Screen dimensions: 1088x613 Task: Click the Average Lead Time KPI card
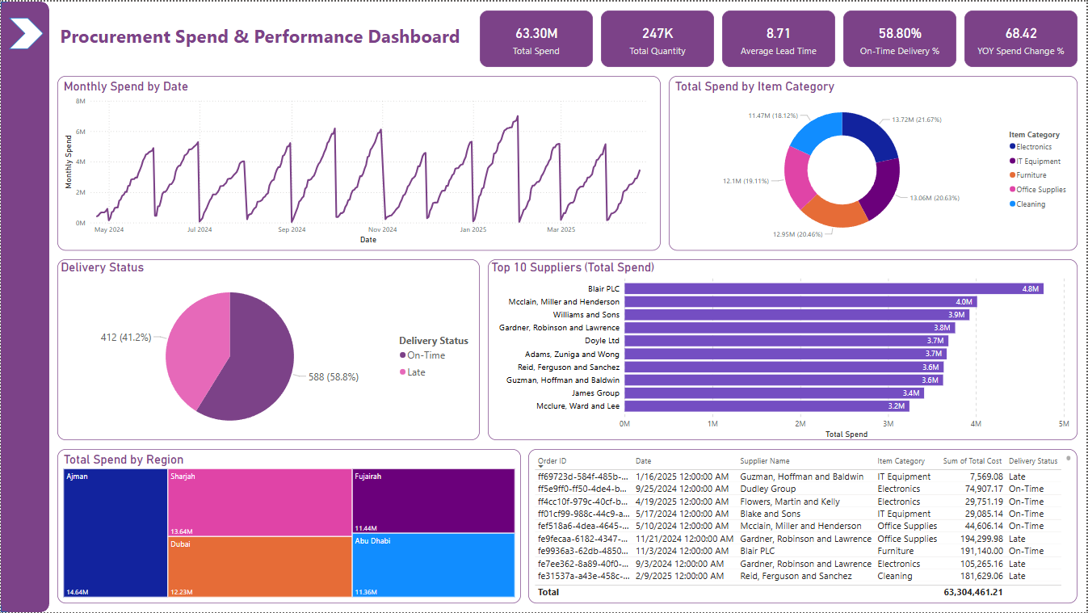[778, 38]
